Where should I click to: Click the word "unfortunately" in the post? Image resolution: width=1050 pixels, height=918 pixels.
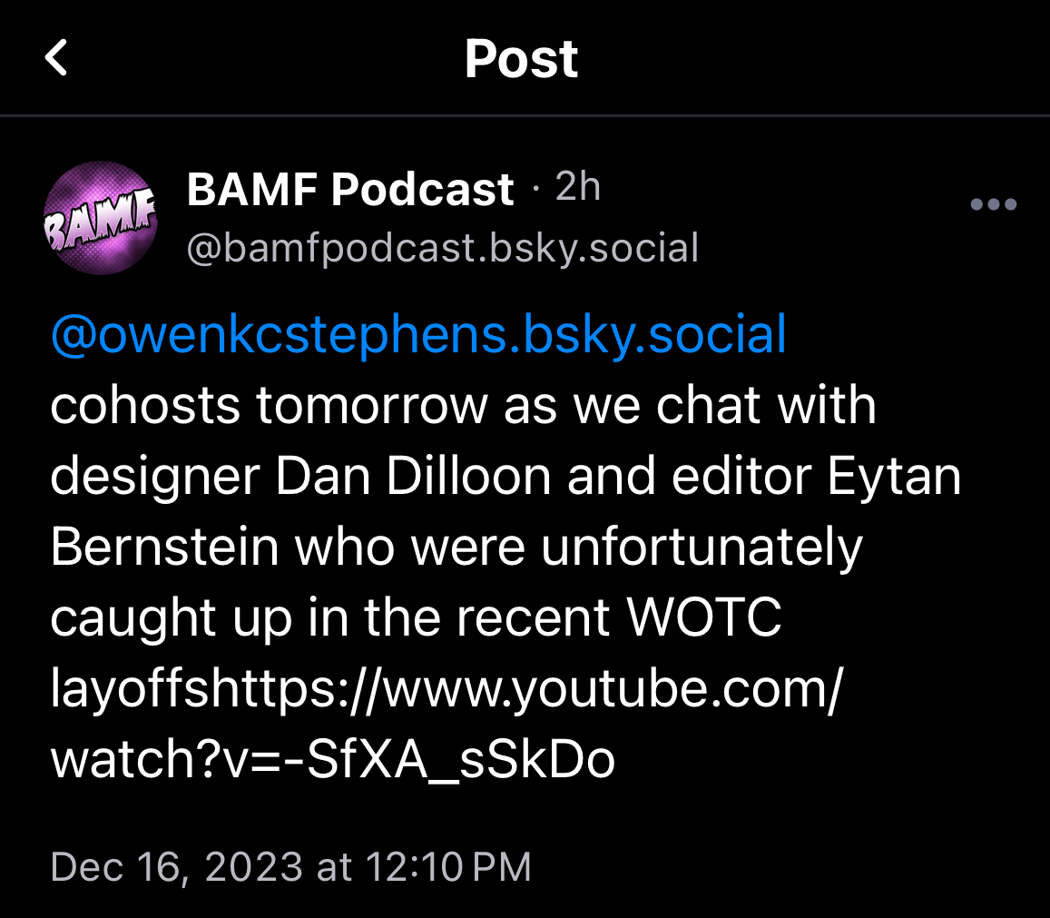click(701, 547)
